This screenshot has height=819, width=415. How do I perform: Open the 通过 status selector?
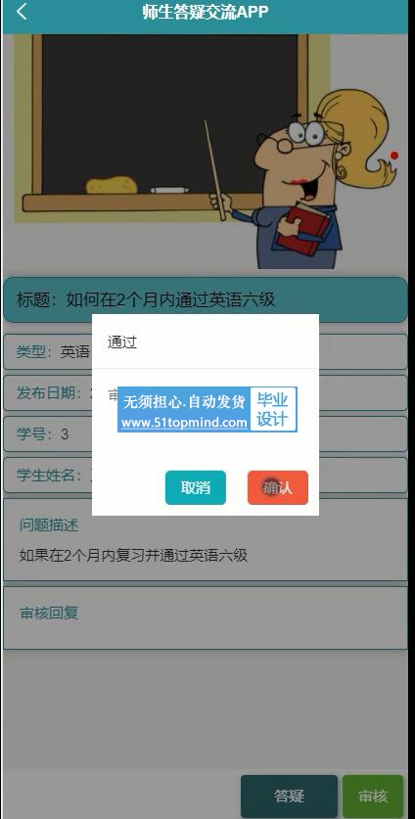click(206, 342)
